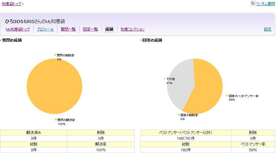
Task: Open the 質問一覧 tab
Action: [68, 29]
